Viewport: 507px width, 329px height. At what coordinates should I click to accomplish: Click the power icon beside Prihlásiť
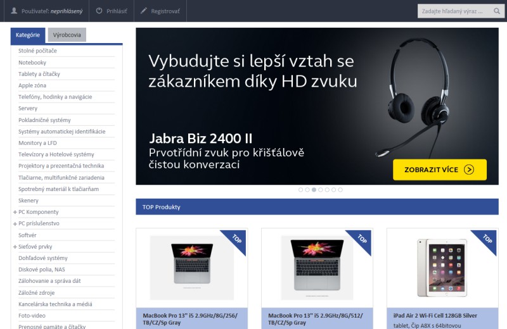click(99, 11)
